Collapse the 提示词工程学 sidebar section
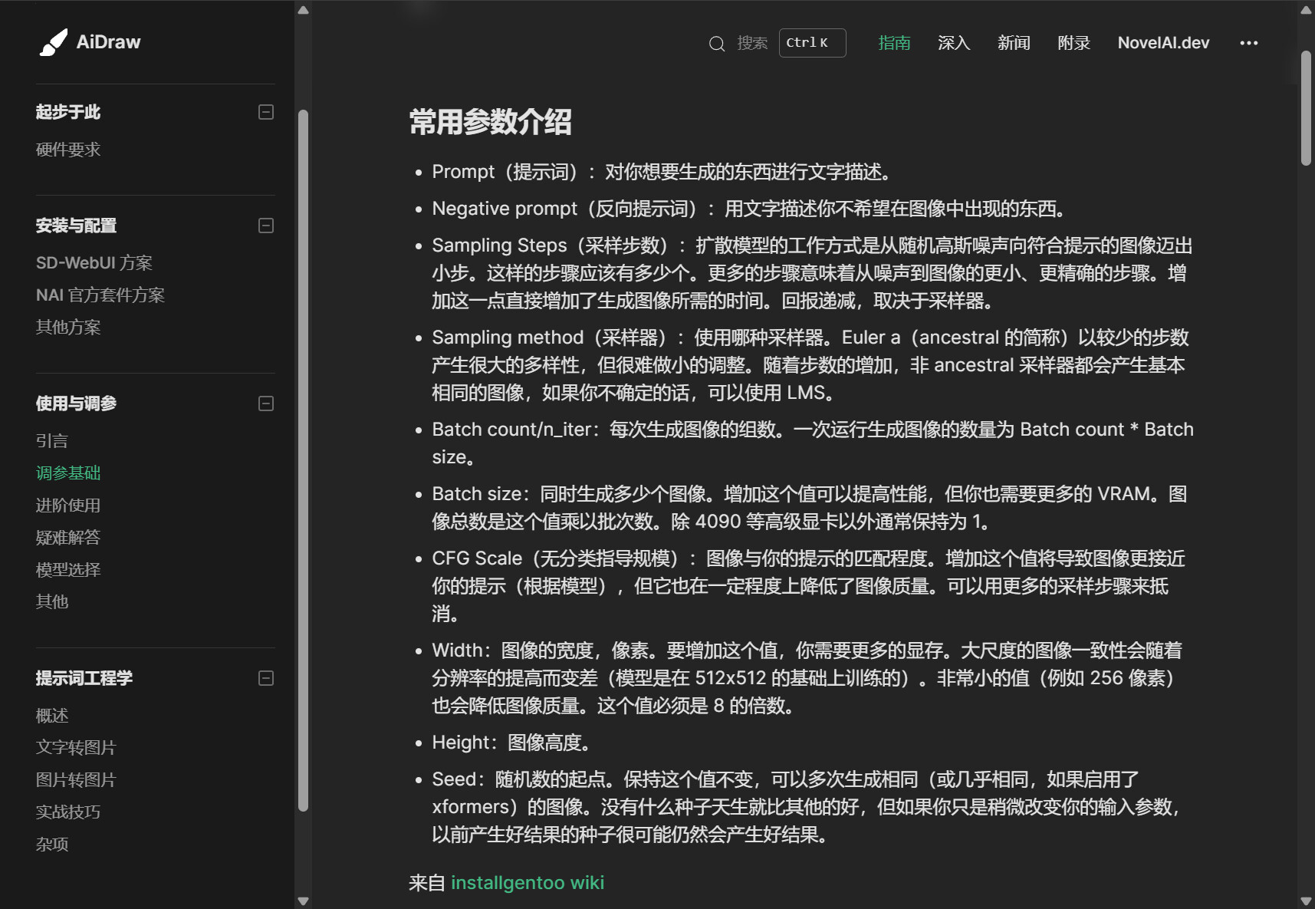The image size is (1315, 909). [x=266, y=678]
